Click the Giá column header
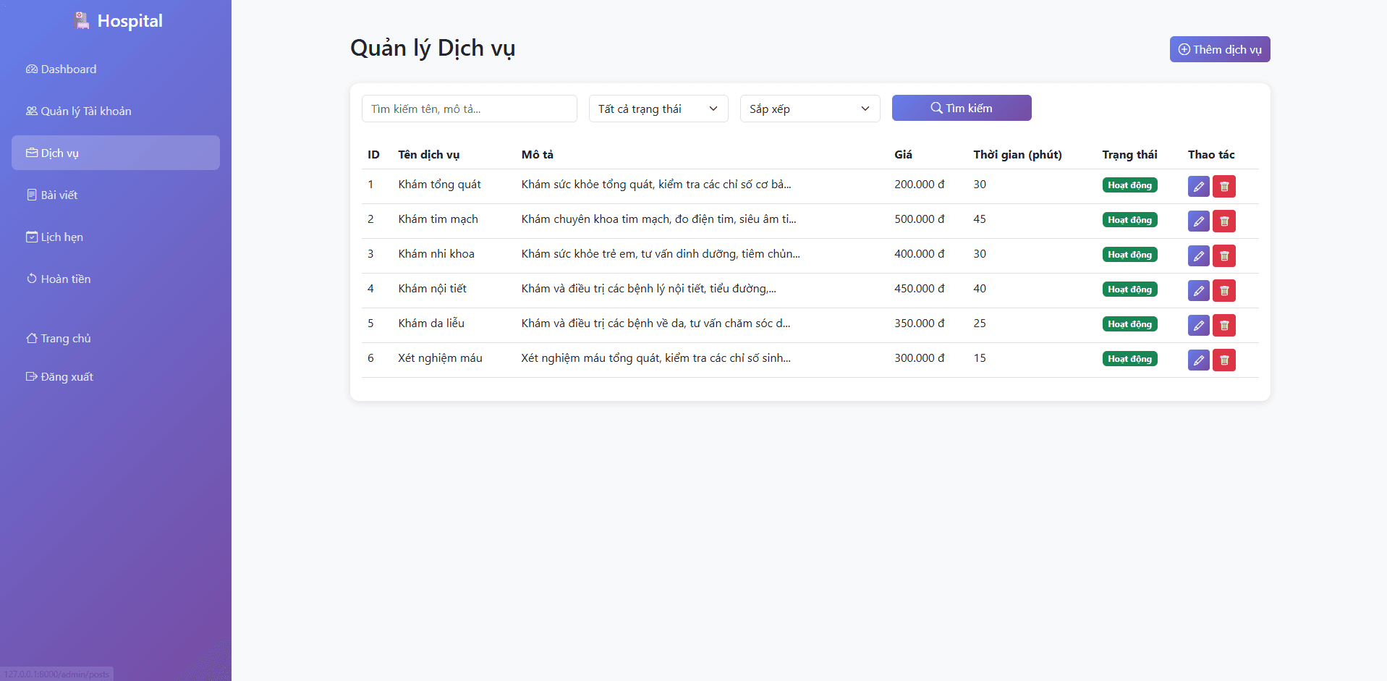Viewport: 1387px width, 681px height. (903, 155)
